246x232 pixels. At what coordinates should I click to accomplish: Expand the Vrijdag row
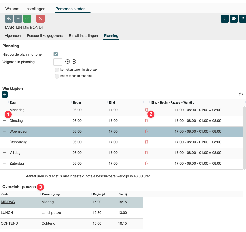click(4, 153)
